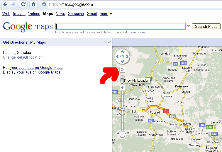The height and width of the screenshot is (152, 222).
Task: Pan the map down
Action: tap(122, 62)
